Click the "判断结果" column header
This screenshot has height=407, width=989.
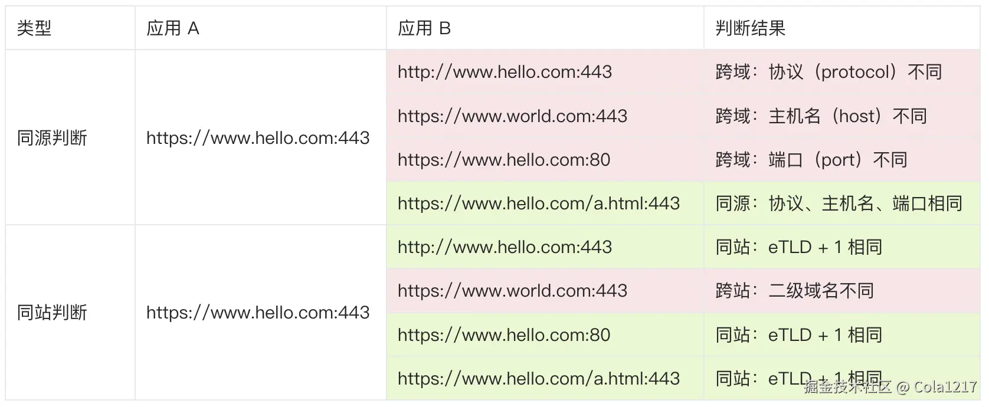click(x=750, y=28)
